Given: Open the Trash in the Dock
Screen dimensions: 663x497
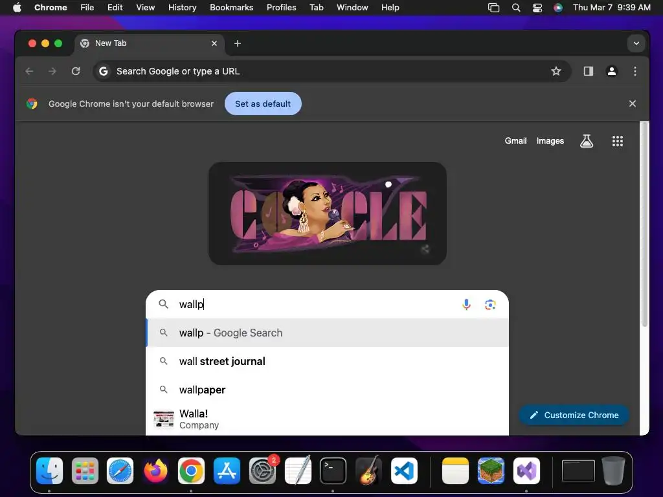Looking at the screenshot, I should pyautogui.click(x=613, y=471).
